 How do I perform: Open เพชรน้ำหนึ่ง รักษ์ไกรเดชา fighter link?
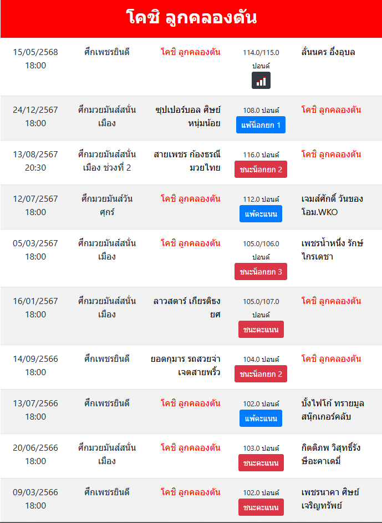click(332, 250)
